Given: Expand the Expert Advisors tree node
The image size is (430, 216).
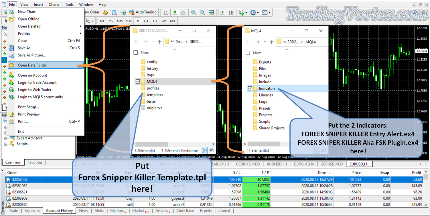Looking at the screenshot, I should pyautogui.click(x=6, y=138).
